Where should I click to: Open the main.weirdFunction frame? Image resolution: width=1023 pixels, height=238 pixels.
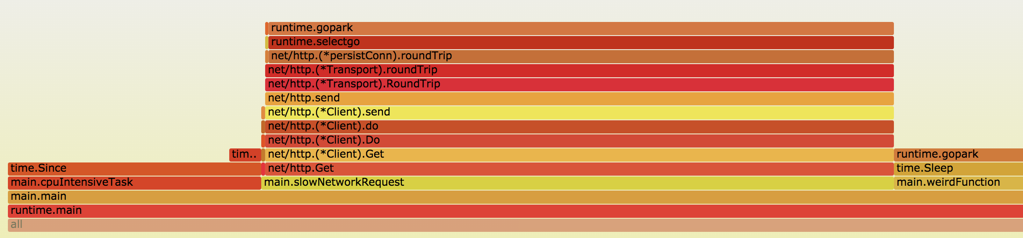(x=958, y=183)
